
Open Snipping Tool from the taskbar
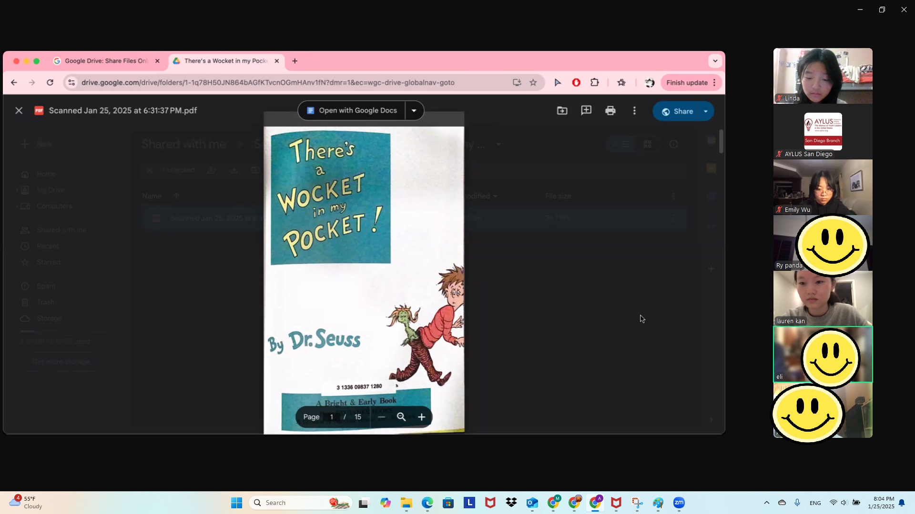pos(637,503)
